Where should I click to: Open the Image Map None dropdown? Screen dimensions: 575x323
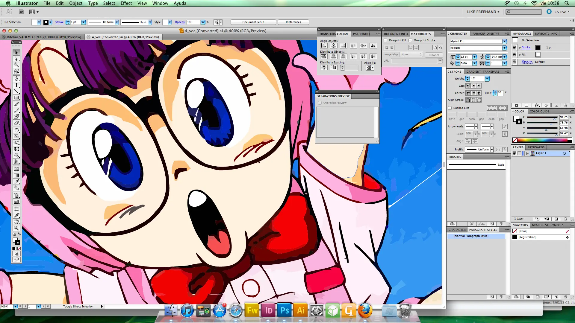pyautogui.click(x=411, y=54)
